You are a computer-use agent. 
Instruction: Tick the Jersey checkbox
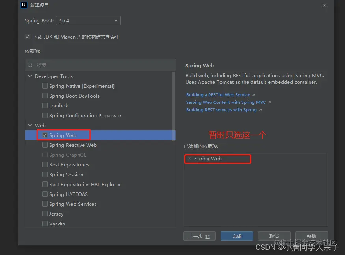(45, 214)
